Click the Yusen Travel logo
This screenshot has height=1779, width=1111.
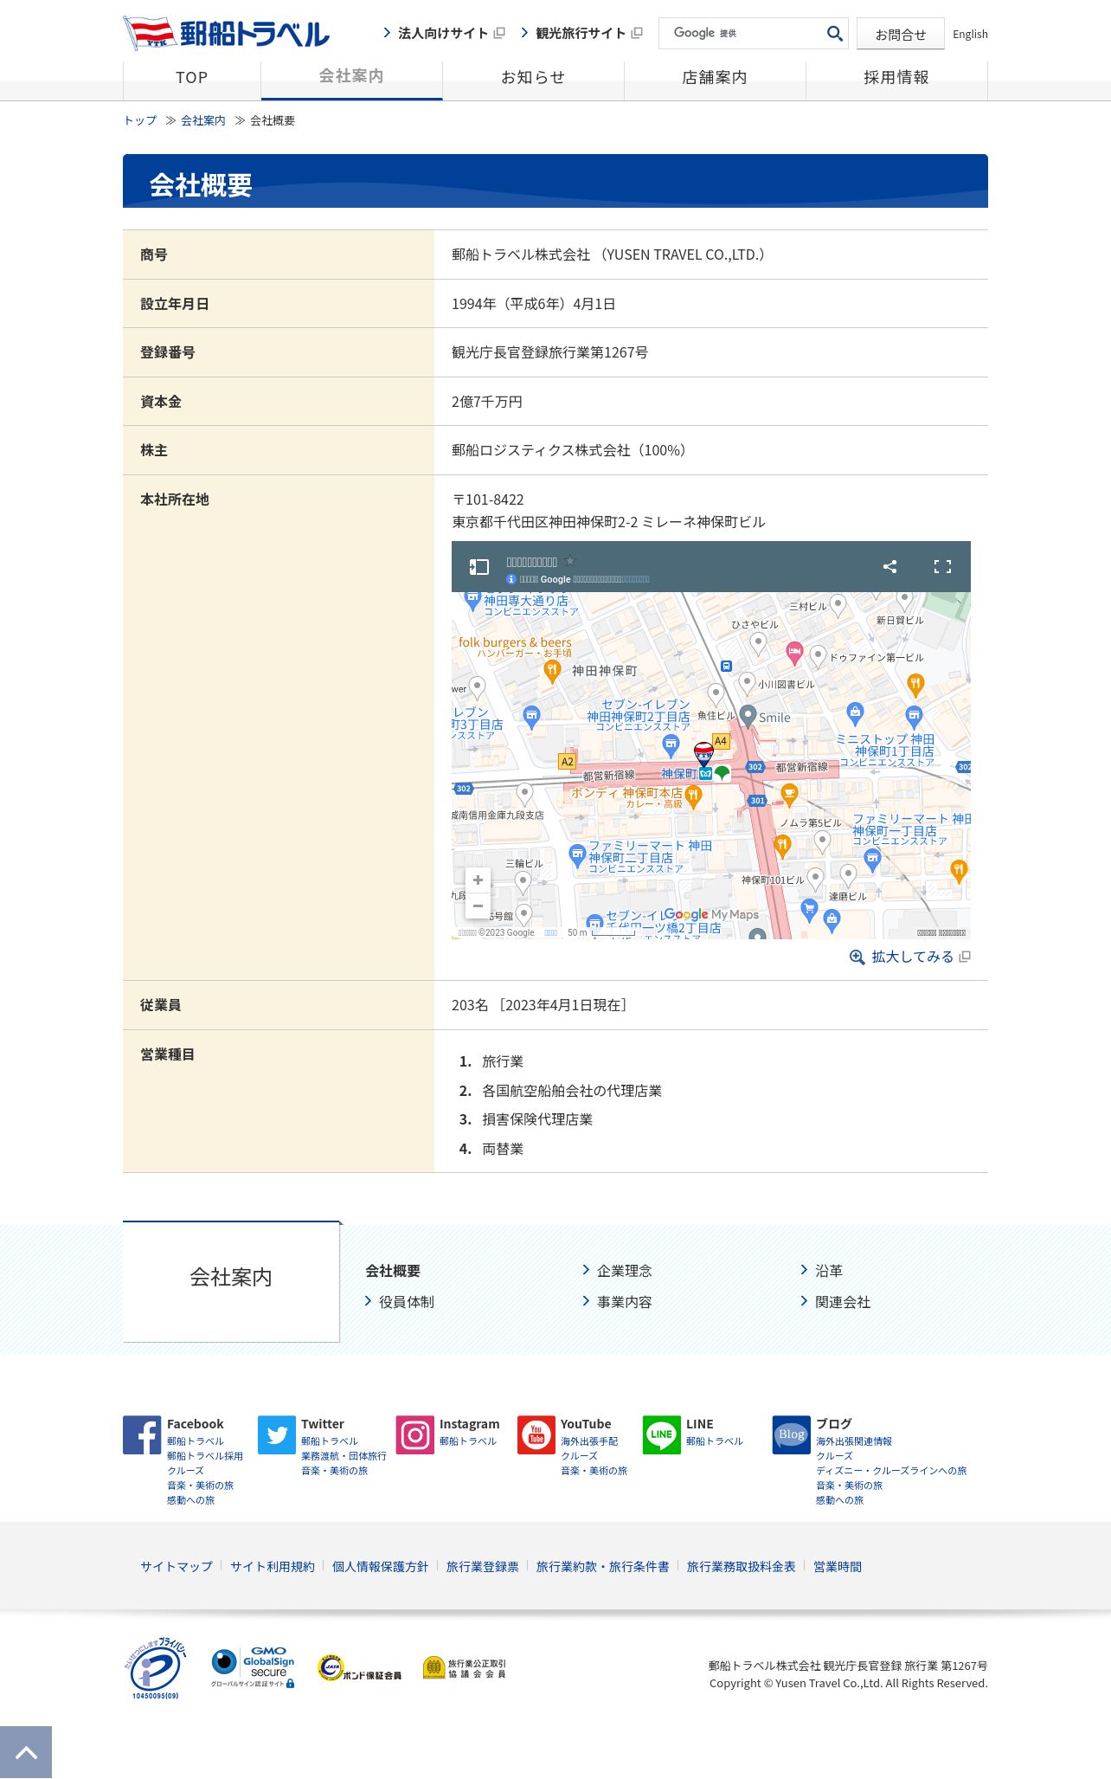(226, 33)
